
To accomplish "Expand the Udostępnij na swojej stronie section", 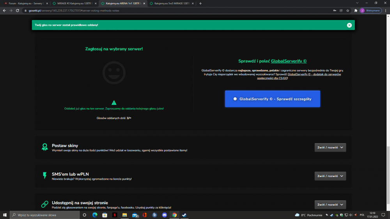I will click(x=330, y=204).
